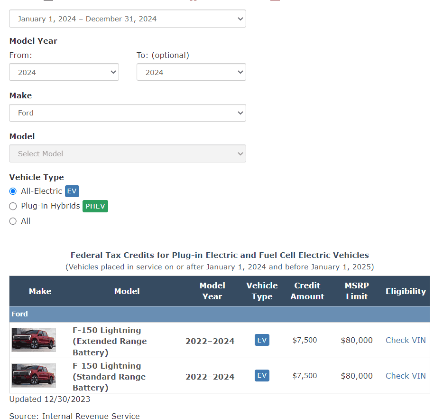Click the Ford group row in table

coord(219,314)
